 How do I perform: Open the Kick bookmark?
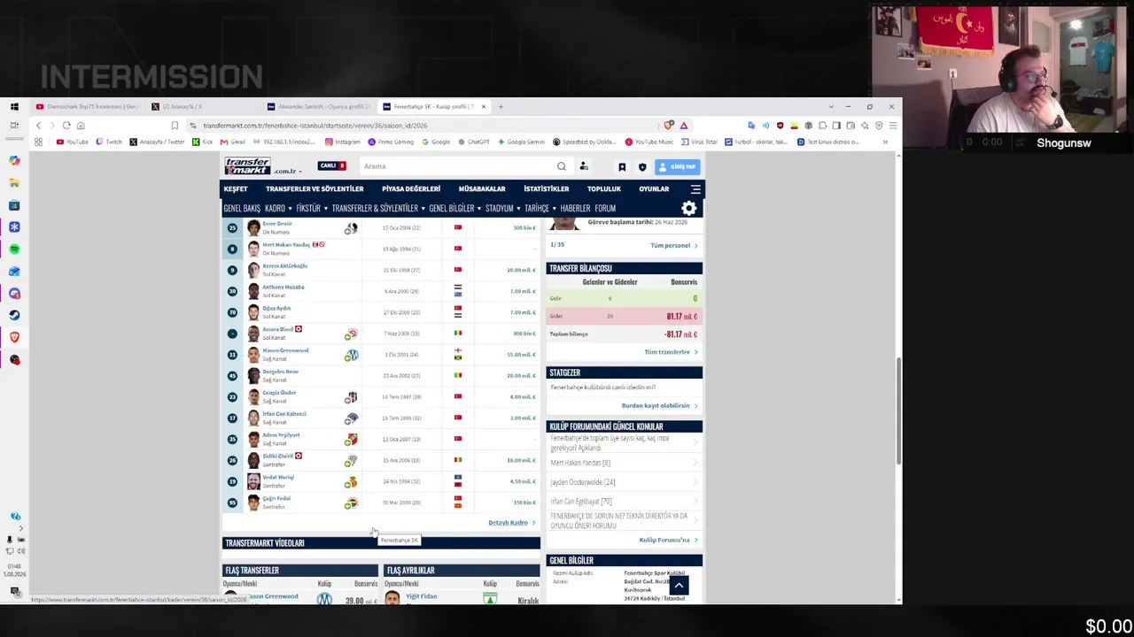pyautogui.click(x=203, y=142)
